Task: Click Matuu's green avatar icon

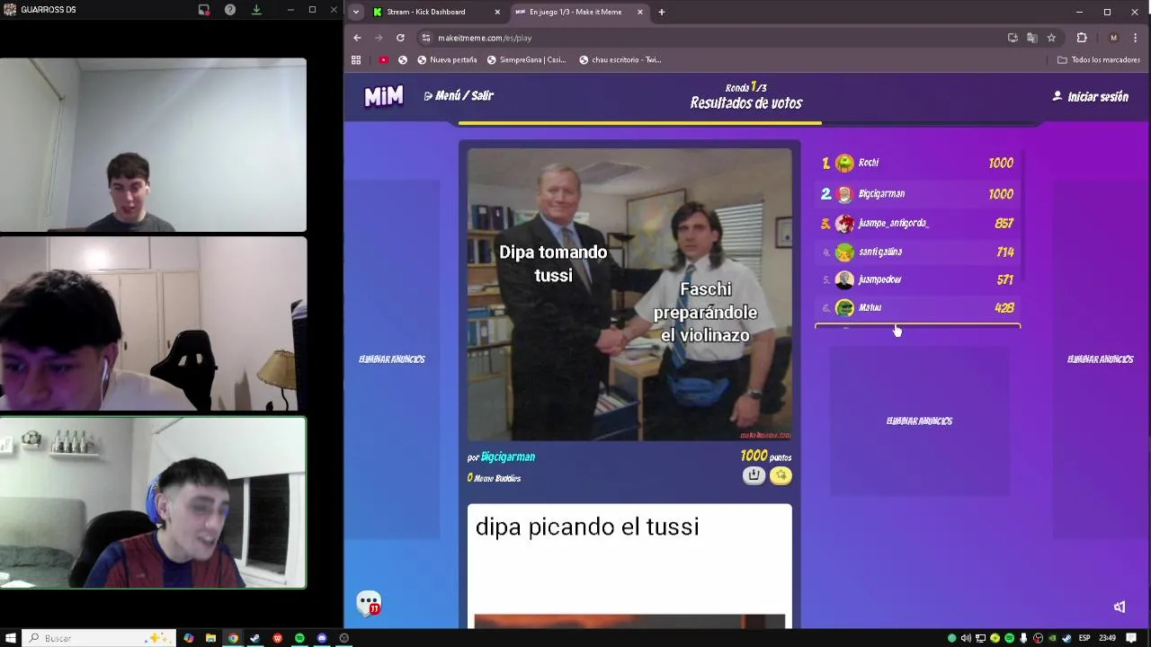Action: (x=844, y=307)
